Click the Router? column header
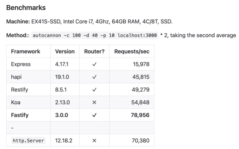 (94, 51)
